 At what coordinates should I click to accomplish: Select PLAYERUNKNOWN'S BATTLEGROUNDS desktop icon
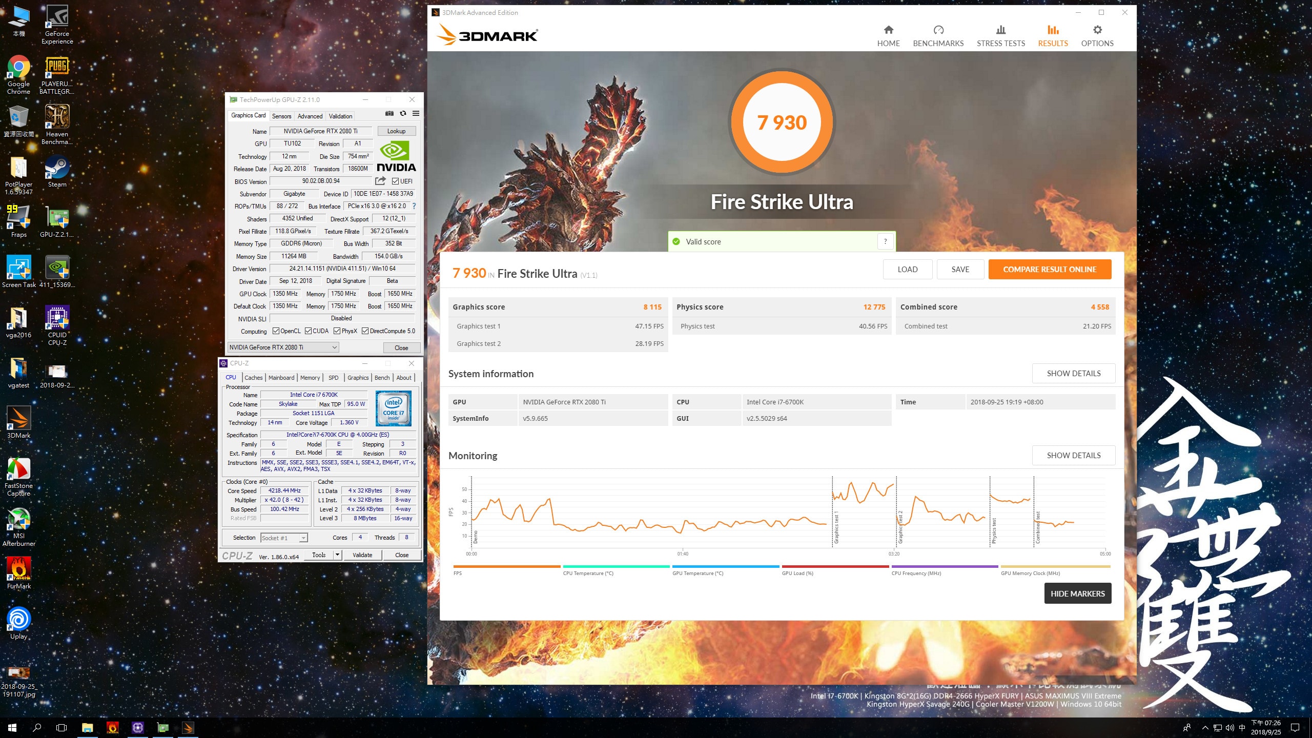57,75
